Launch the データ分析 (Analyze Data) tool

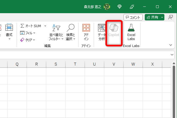coord(102,32)
